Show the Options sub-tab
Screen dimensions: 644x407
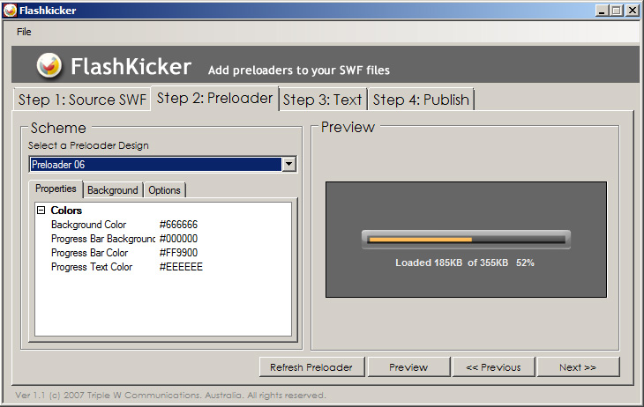pyautogui.click(x=164, y=190)
